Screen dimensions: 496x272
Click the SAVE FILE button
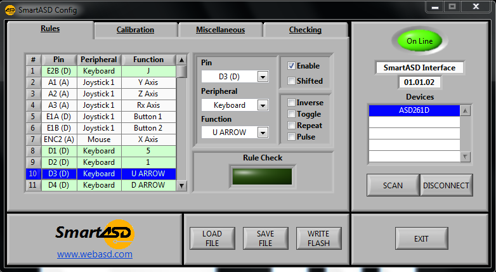pos(265,238)
